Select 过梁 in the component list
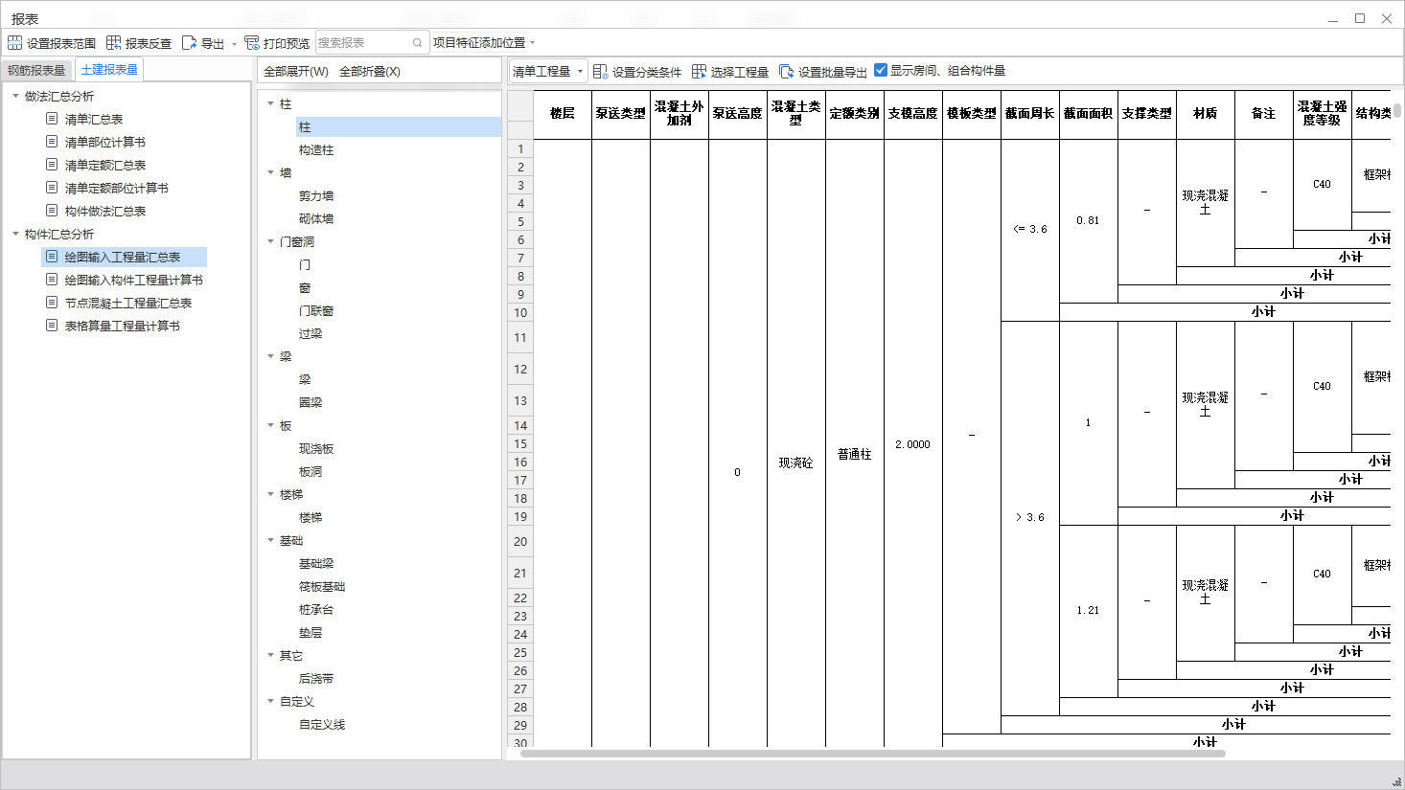The image size is (1405, 790). click(311, 333)
